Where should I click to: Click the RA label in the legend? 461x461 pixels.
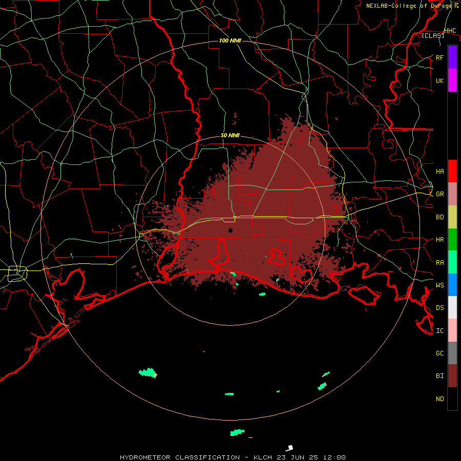click(439, 262)
